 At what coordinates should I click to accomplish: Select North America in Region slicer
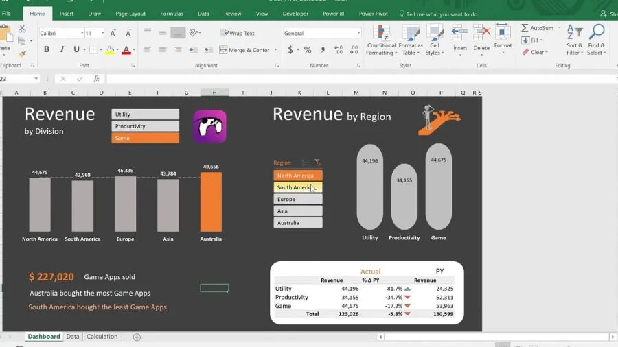point(298,176)
